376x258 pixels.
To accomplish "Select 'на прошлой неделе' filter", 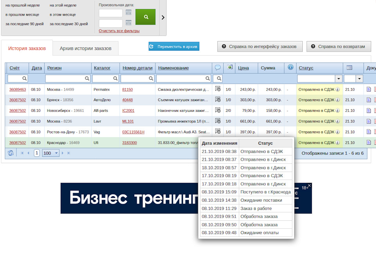I will tap(23, 5).
